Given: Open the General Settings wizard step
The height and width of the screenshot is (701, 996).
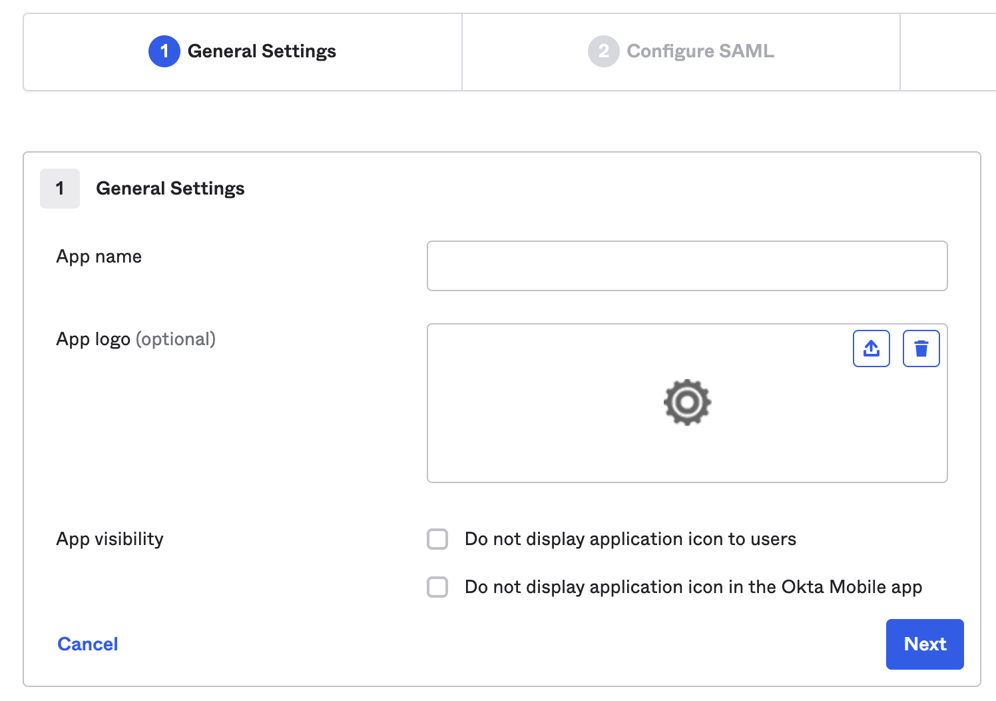Looking at the screenshot, I should tap(242, 52).
